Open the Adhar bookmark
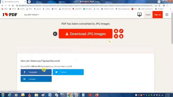The width and height of the screenshot is (173, 97). (x=5, y=9)
